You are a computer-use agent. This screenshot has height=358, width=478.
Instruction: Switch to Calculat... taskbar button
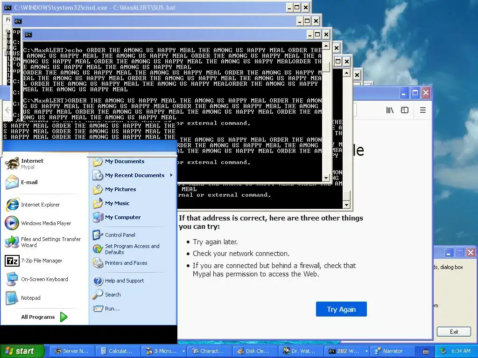point(118,351)
